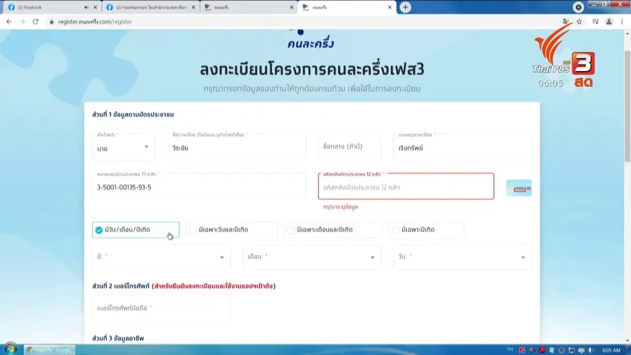Image resolution: width=631 pixels, height=355 pixels.
Task: Click the ID card back-code help icon
Action: coord(519,188)
